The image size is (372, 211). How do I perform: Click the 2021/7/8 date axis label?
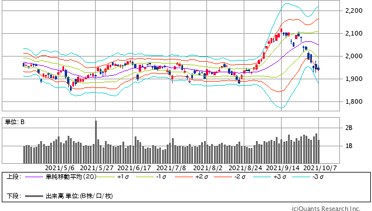171,168
